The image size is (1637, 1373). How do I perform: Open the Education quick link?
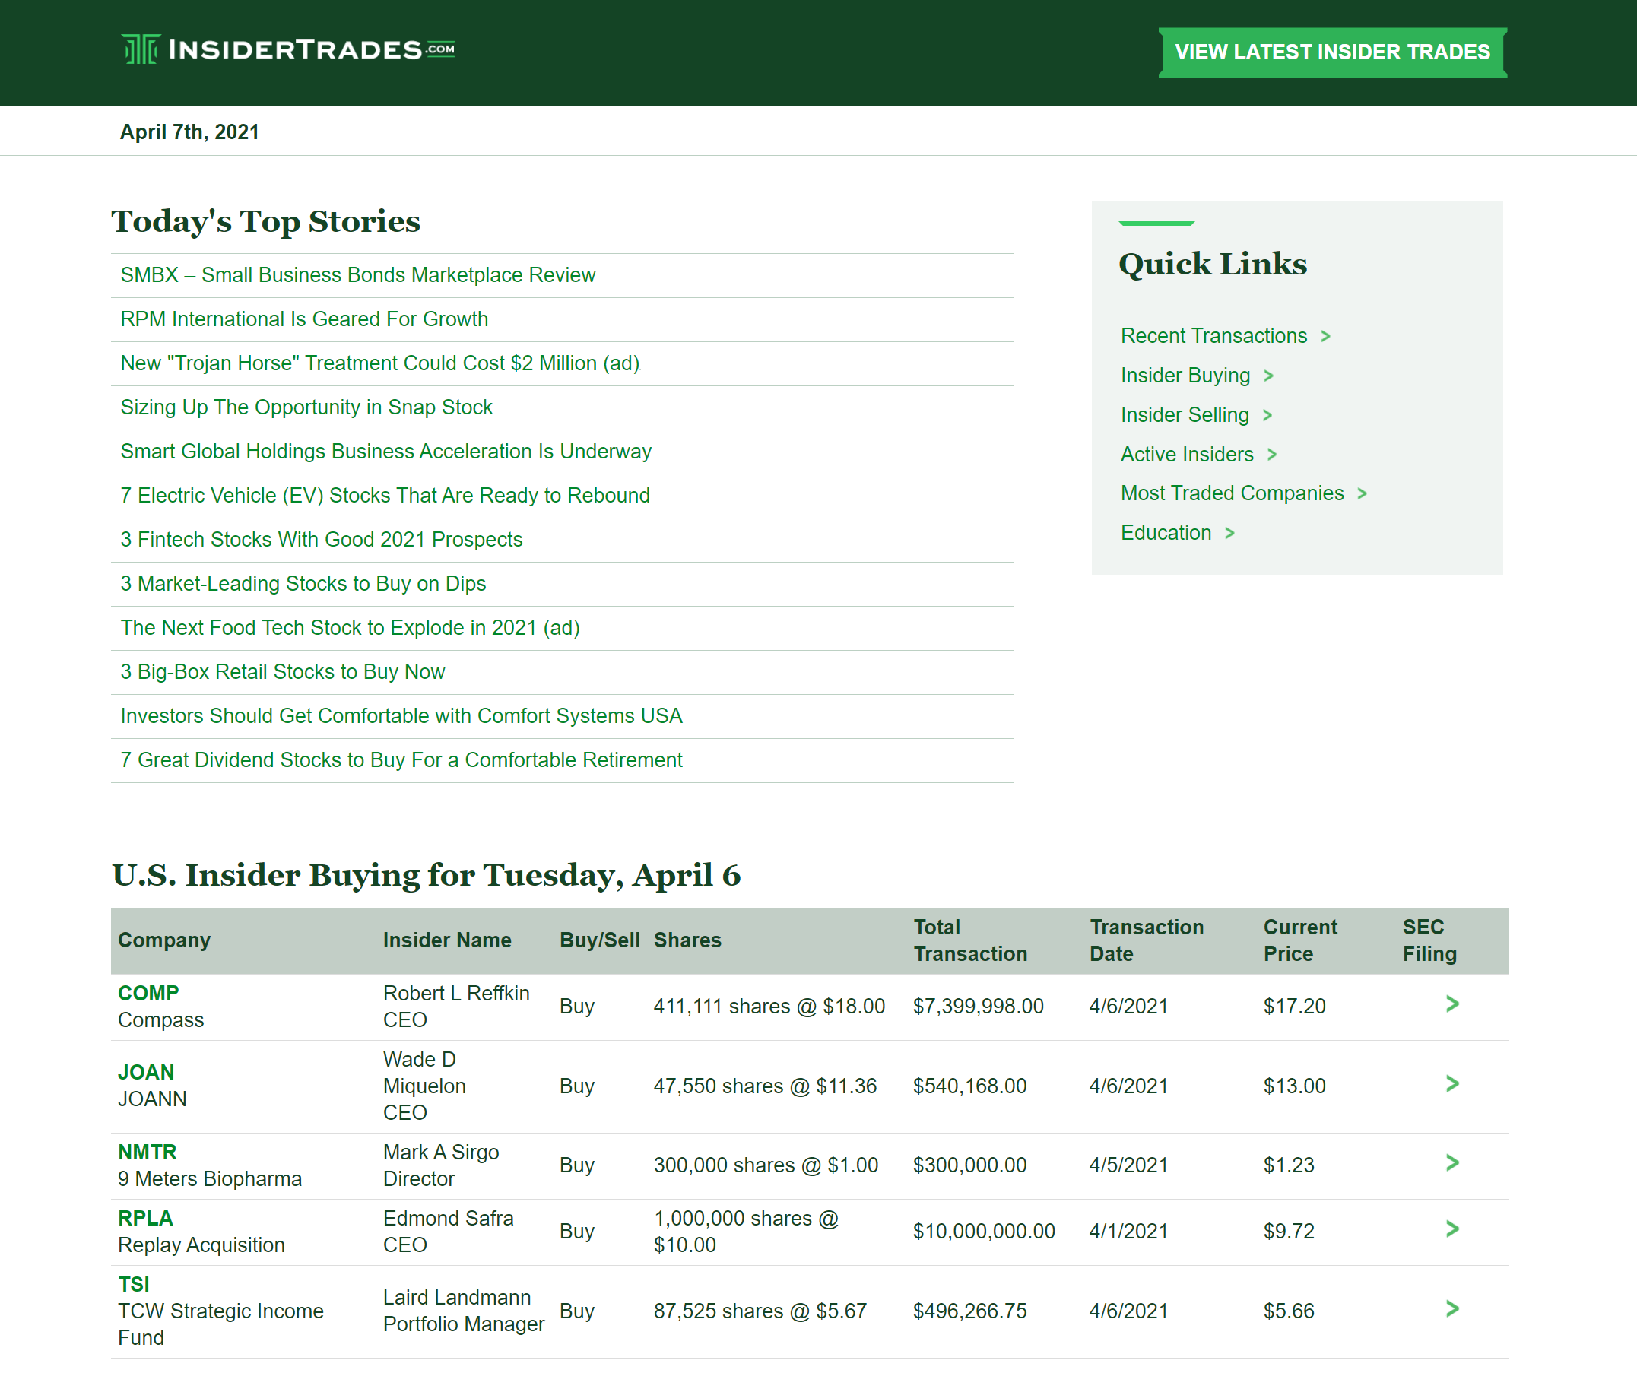(x=1166, y=533)
